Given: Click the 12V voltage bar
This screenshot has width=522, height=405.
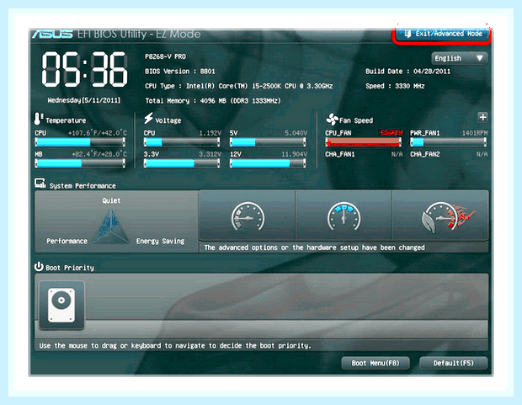Looking at the screenshot, I should click(268, 163).
